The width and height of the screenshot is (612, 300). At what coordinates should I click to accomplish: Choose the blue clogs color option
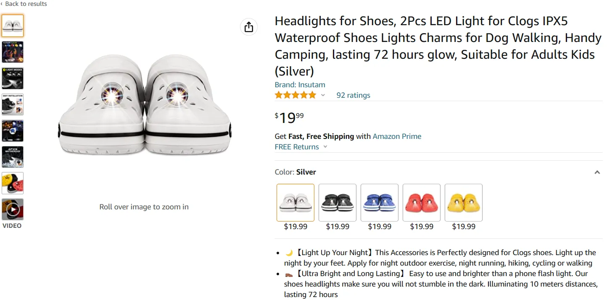tap(380, 203)
